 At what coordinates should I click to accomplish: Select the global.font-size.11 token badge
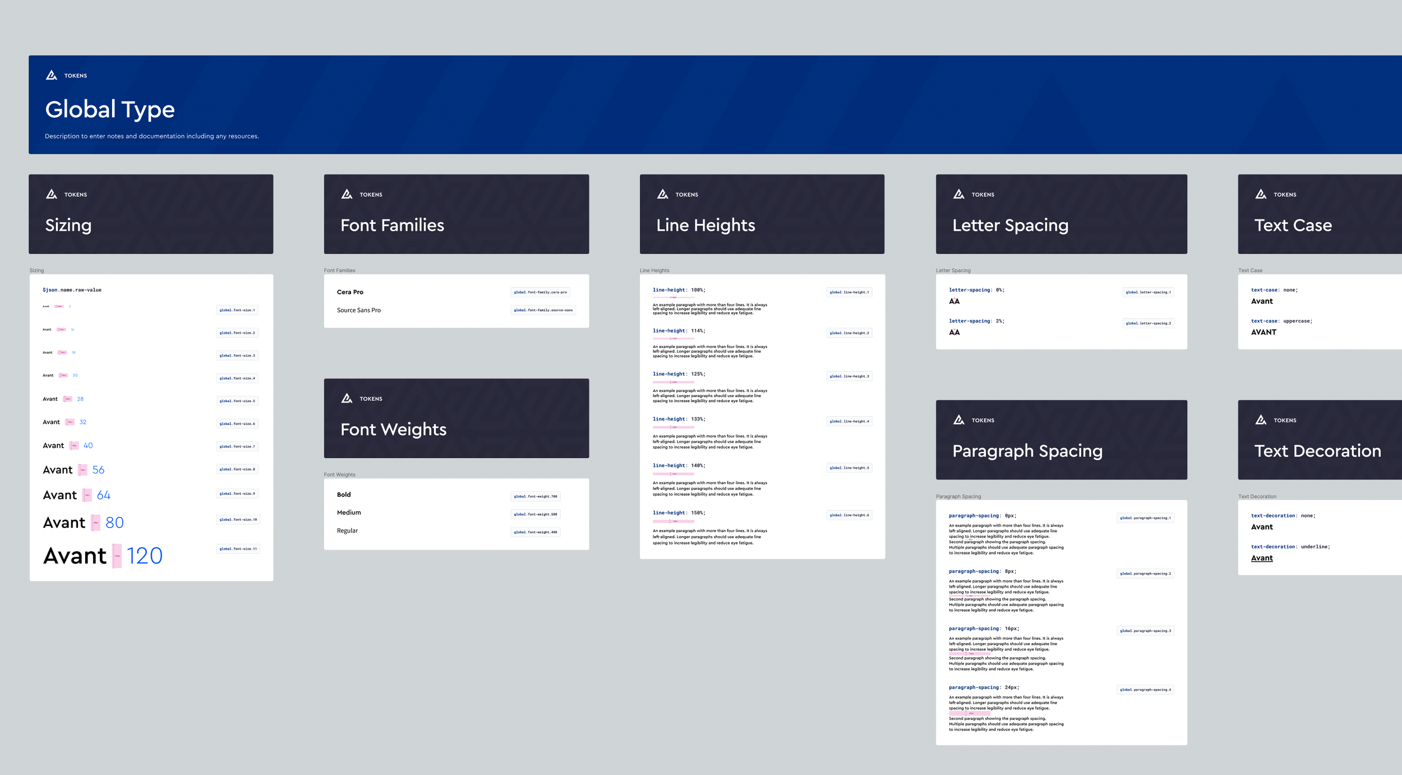pyautogui.click(x=238, y=548)
